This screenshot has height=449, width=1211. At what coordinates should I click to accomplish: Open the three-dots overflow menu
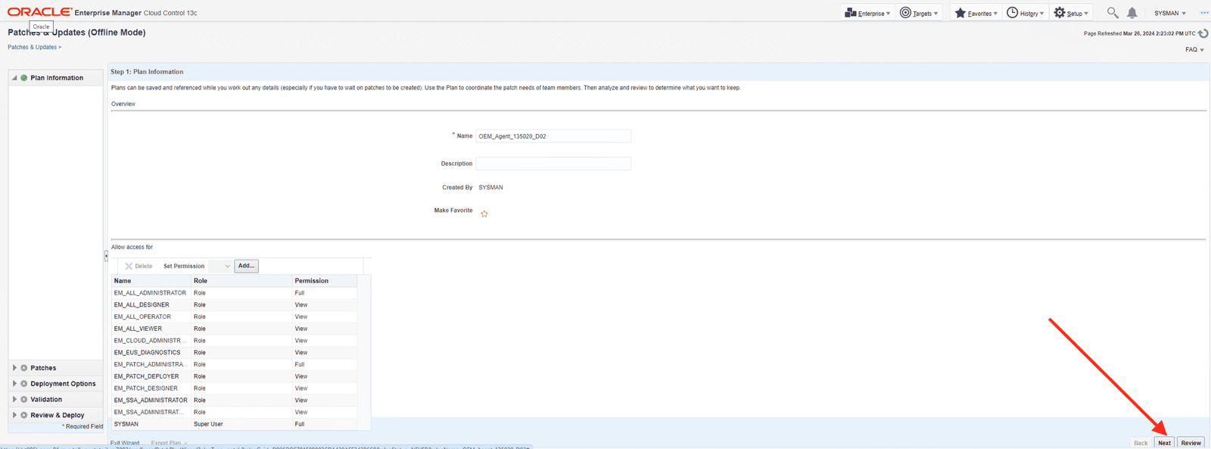(x=1203, y=13)
